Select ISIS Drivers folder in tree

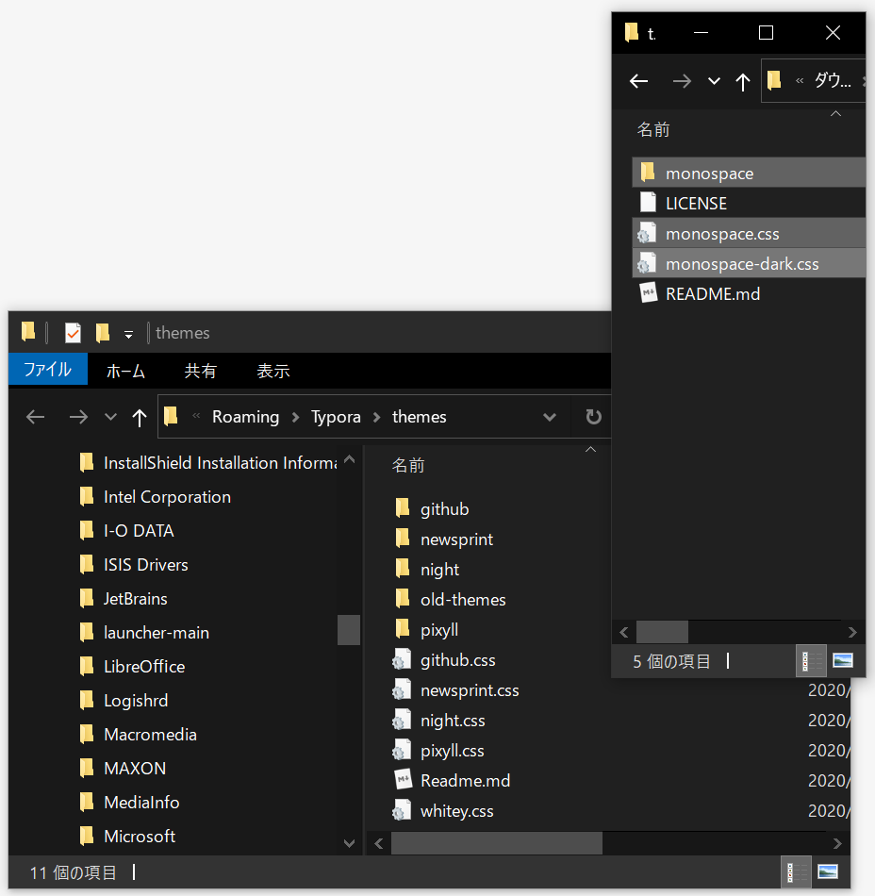click(x=134, y=565)
